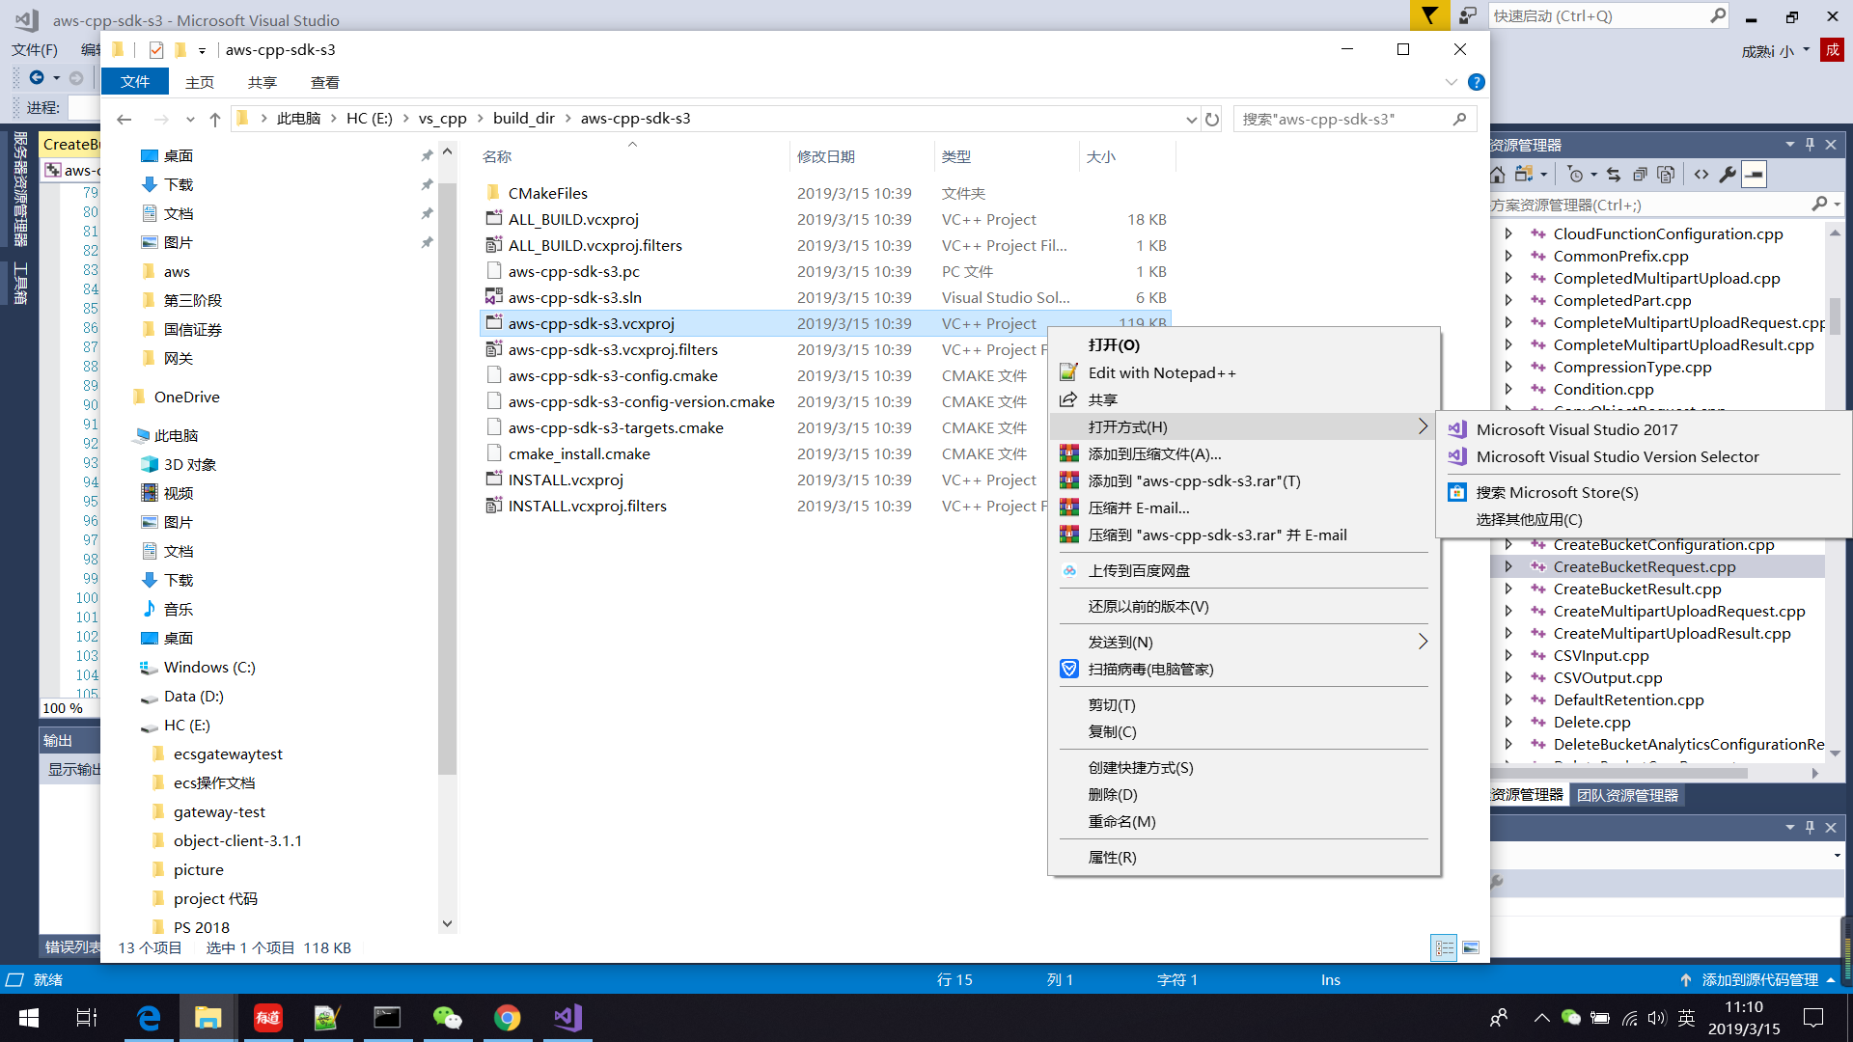Switch Explorer to large thumbnail view
The width and height of the screenshot is (1853, 1042).
tap(1471, 947)
